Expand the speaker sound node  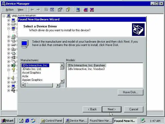click(9, 78)
